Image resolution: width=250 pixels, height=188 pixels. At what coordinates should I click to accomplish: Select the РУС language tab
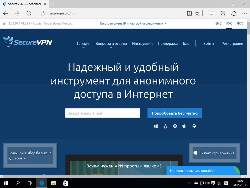(x=229, y=23)
